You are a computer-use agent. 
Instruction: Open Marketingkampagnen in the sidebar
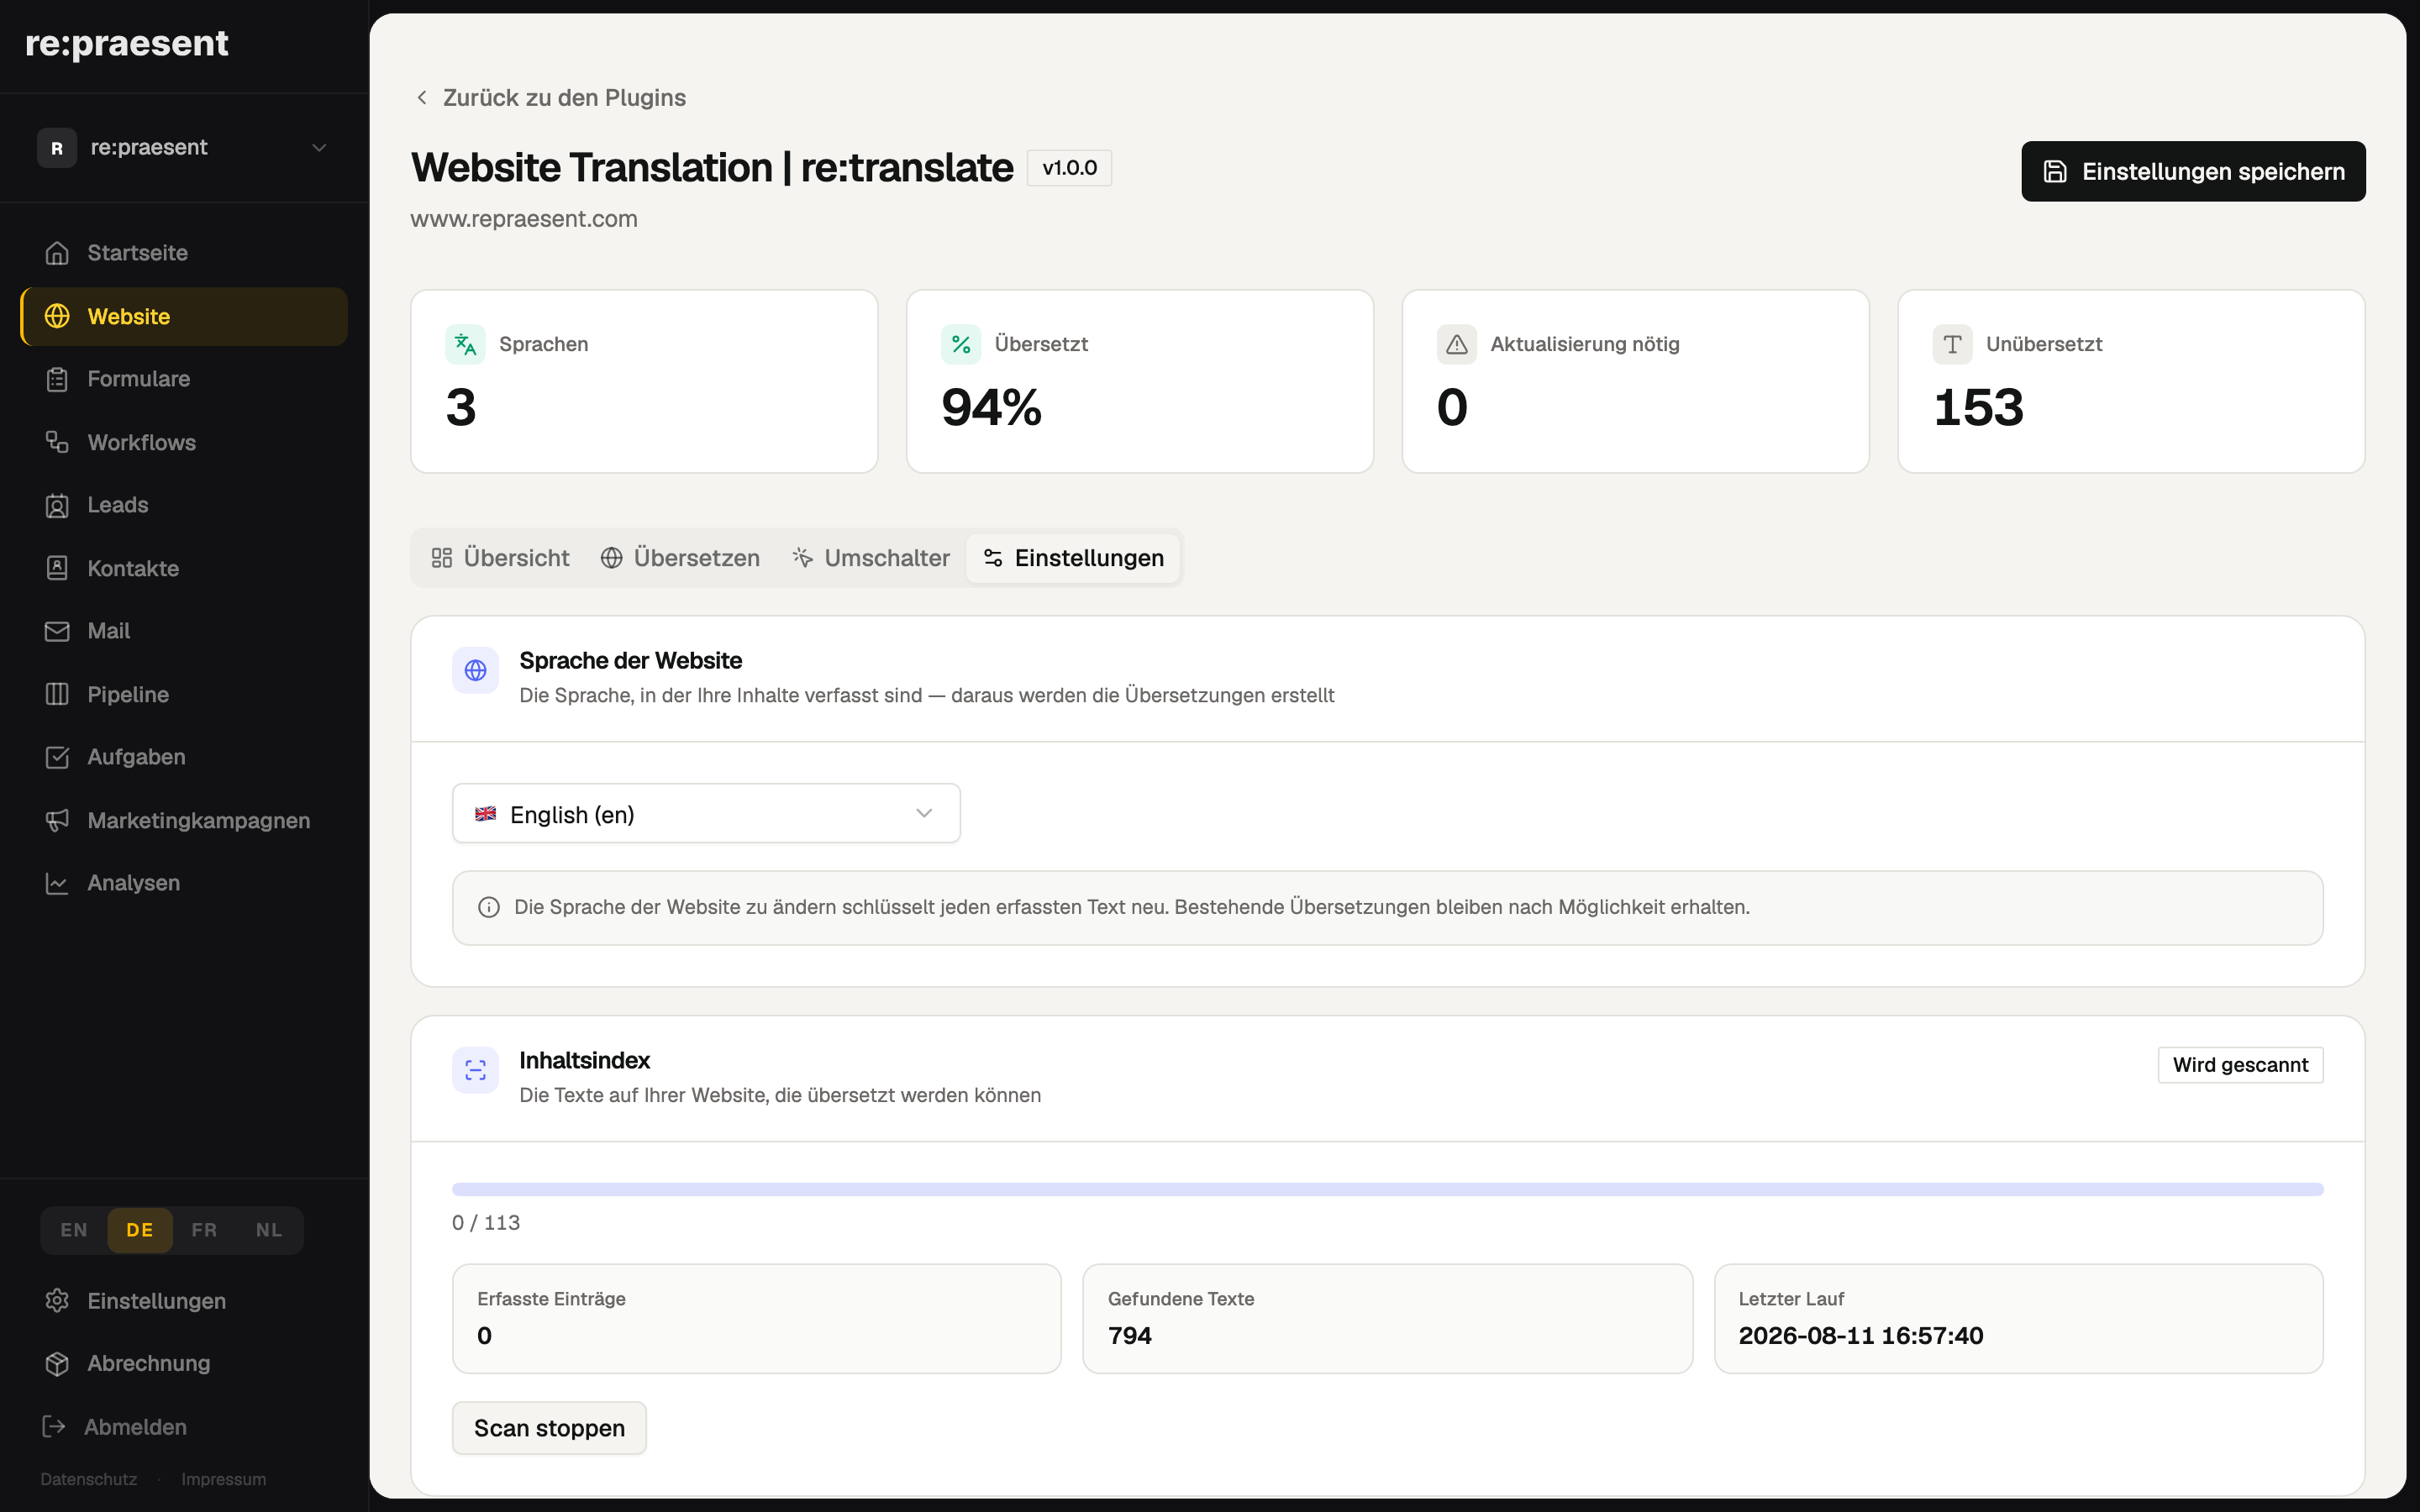[184, 820]
